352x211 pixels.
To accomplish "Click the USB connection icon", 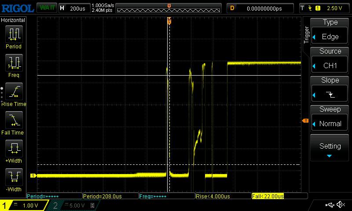I will (x=329, y=205).
